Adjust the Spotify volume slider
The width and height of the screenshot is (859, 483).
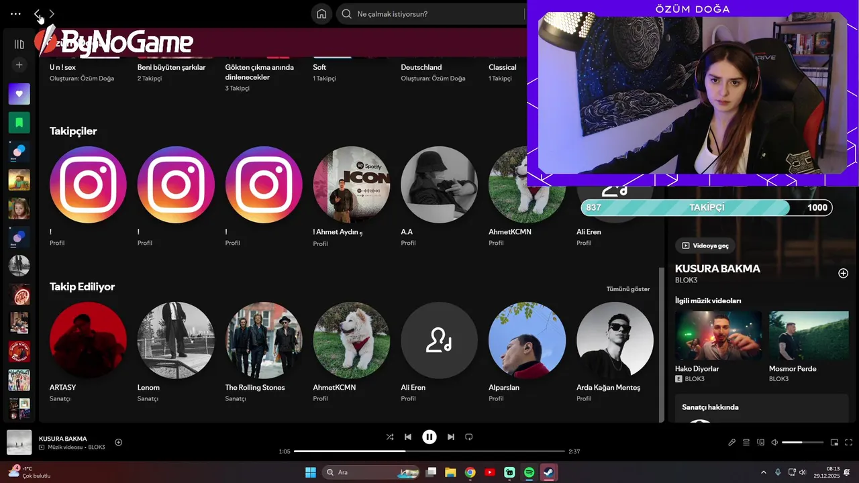tap(803, 442)
